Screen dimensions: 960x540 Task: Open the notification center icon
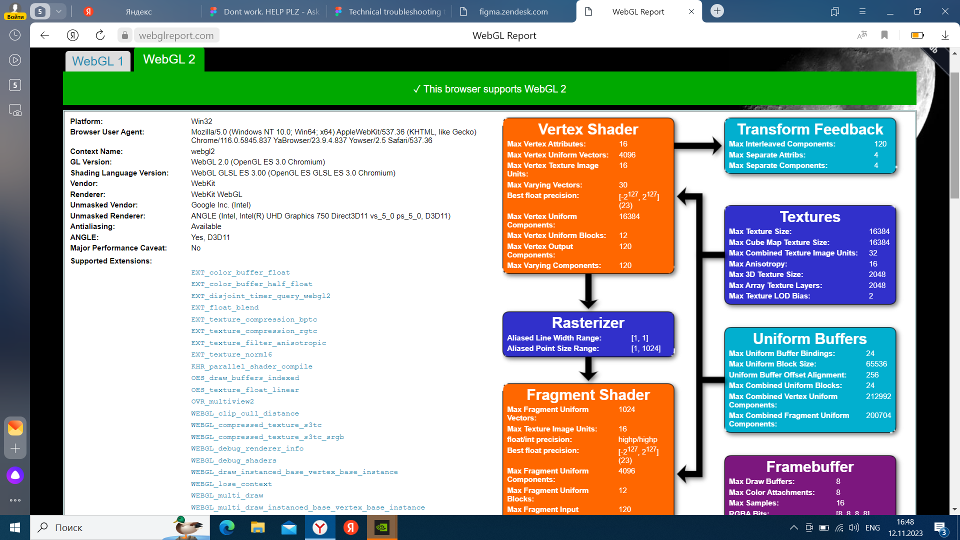point(940,528)
